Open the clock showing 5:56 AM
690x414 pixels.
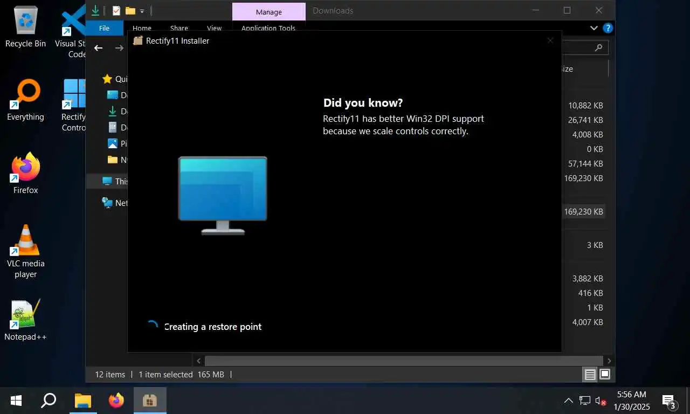click(631, 401)
